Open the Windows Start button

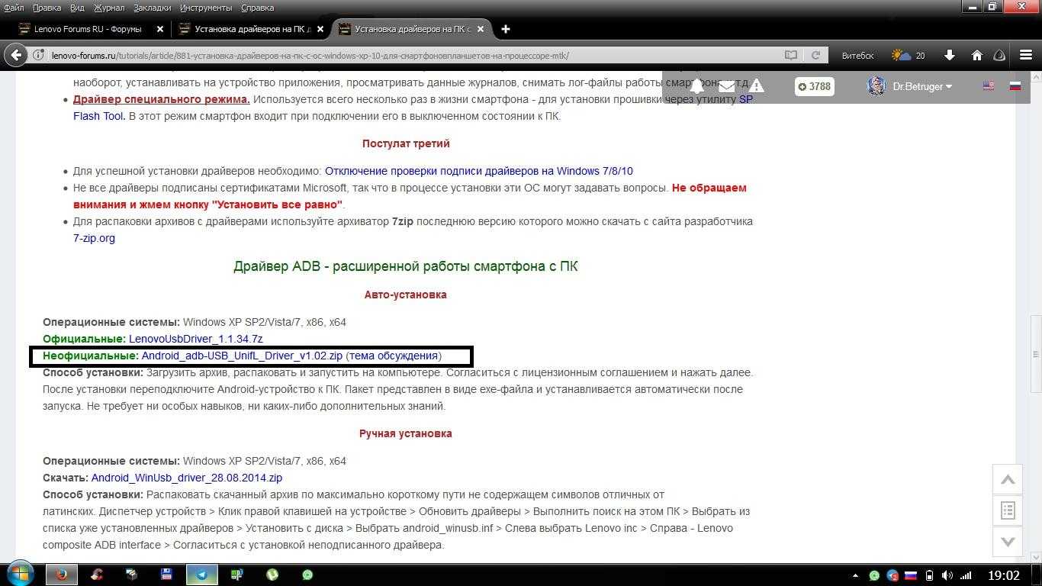(19, 574)
